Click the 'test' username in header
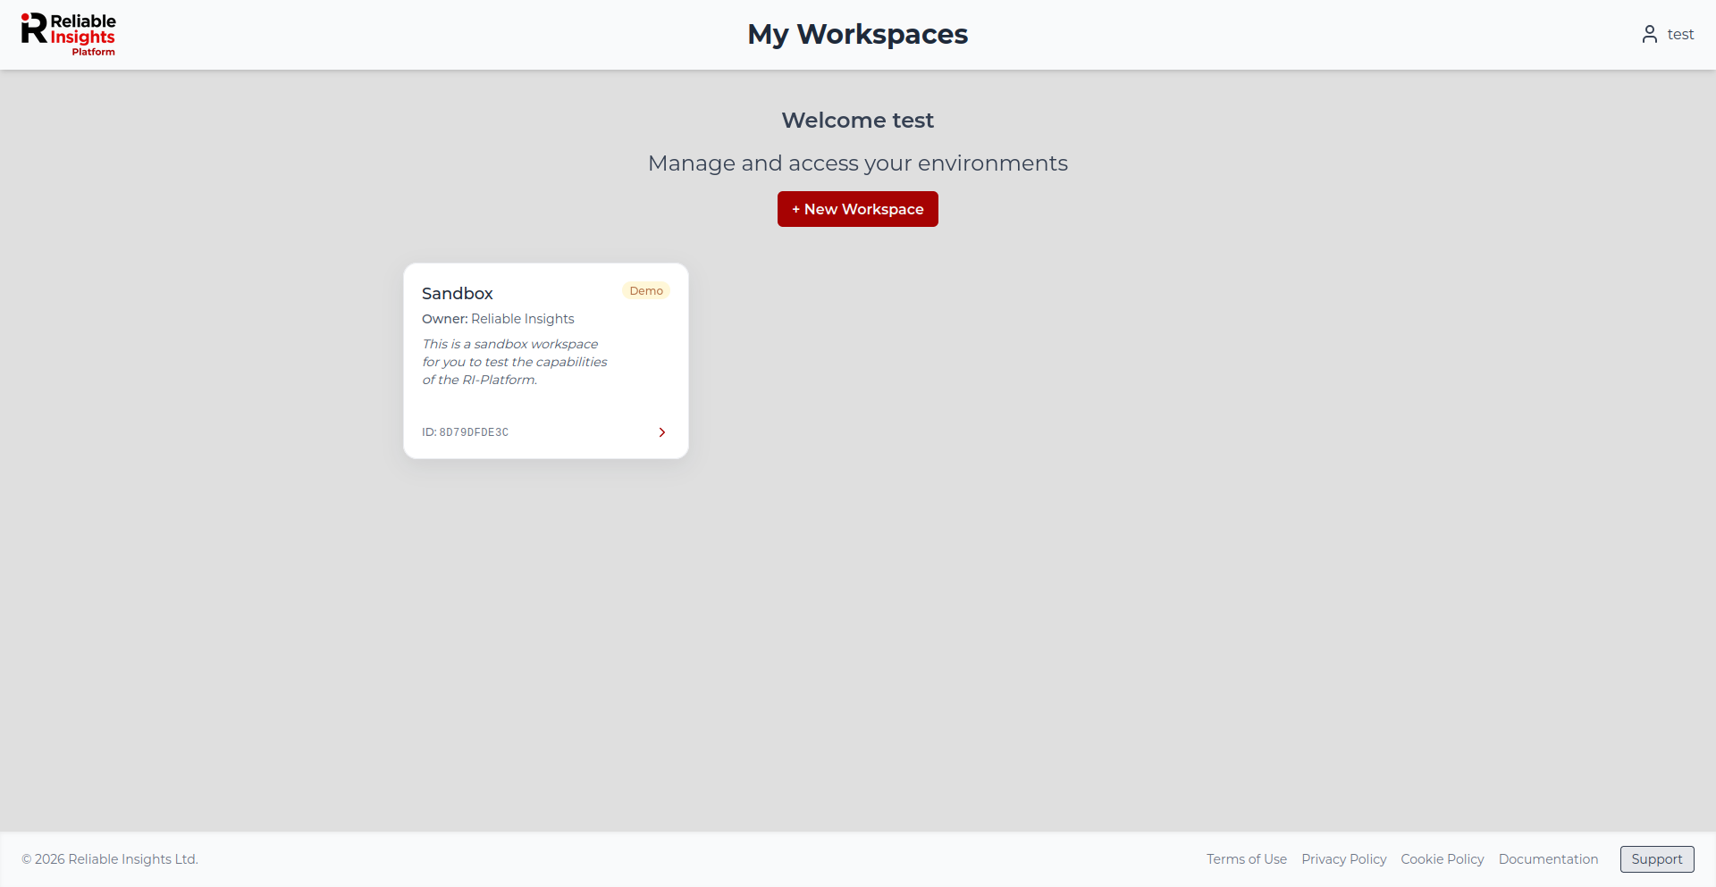 1680,34
